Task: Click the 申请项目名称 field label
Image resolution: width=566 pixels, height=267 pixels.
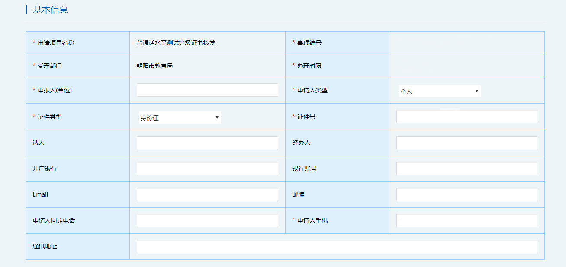Action: point(55,43)
